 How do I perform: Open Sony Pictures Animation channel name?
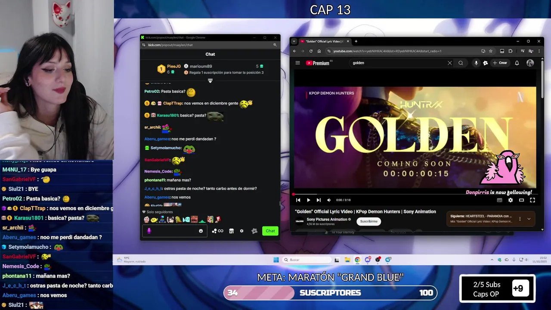coord(327,219)
